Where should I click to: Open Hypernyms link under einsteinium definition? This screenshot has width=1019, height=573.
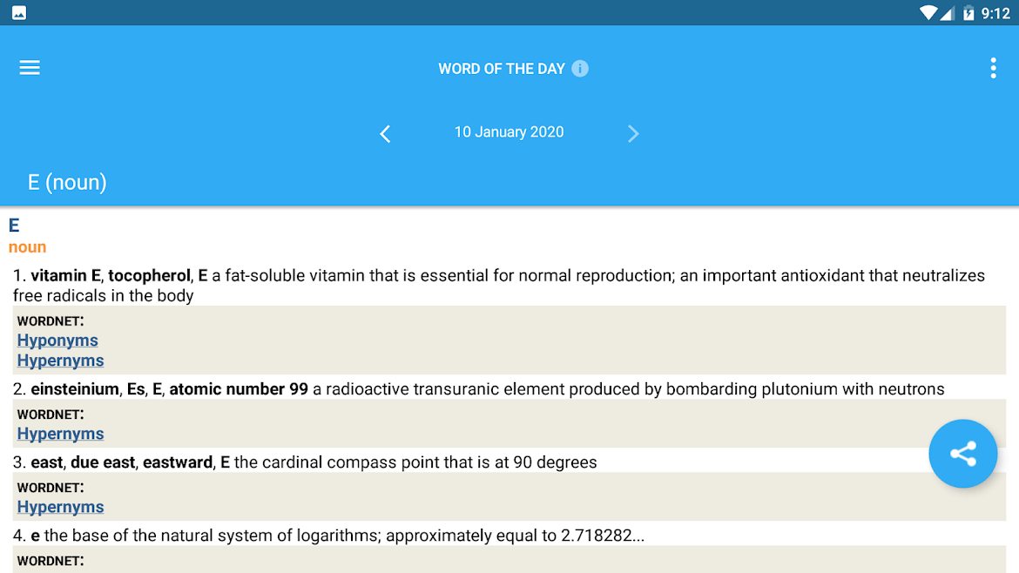click(x=60, y=434)
